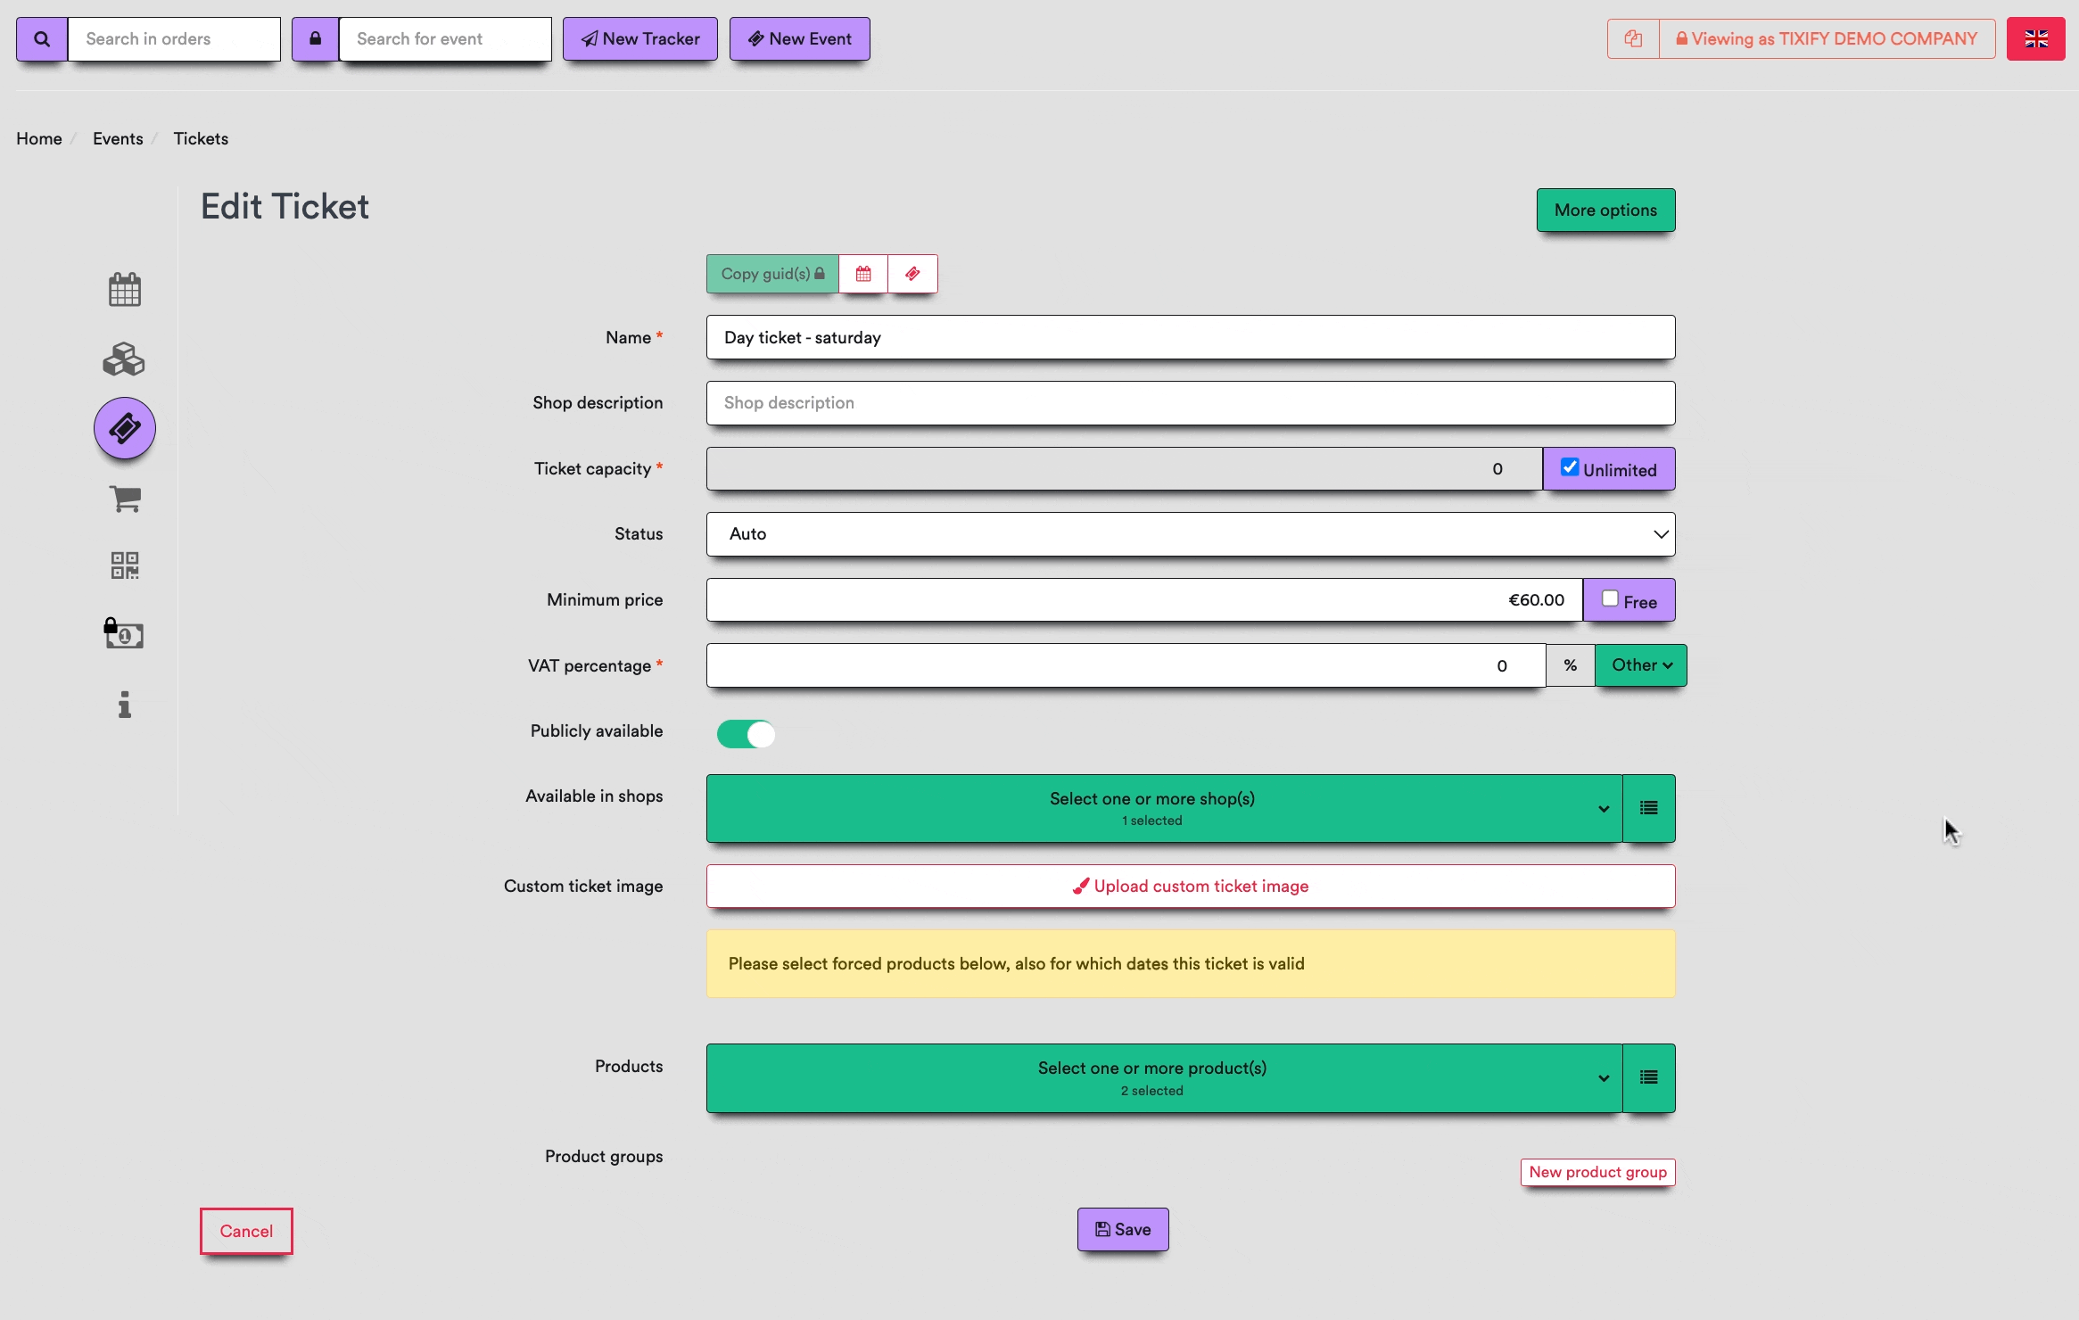
Task: Expand the product selection dropdown
Action: pos(1164,1078)
